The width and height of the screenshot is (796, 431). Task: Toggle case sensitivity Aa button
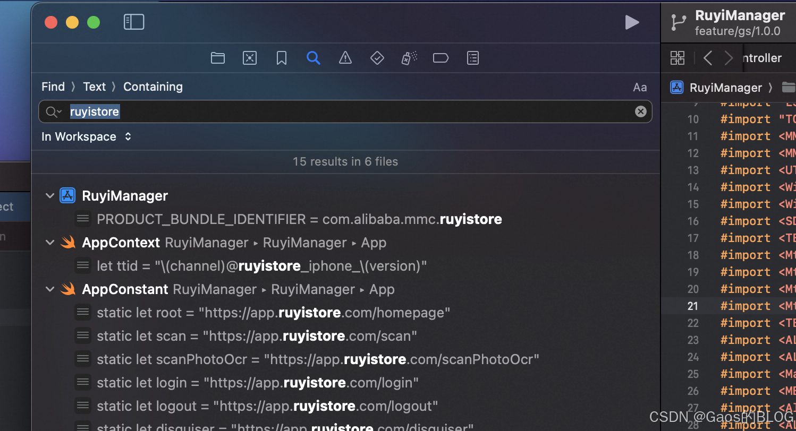click(640, 88)
